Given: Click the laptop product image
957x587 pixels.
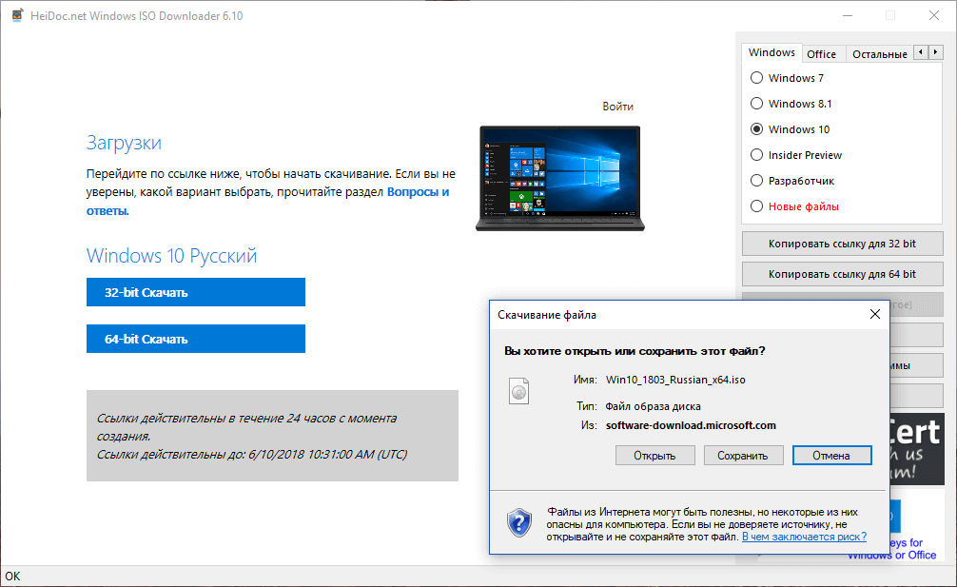Looking at the screenshot, I should (x=559, y=176).
